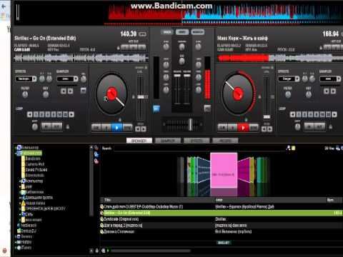Click the master volume knob
343x257 pixels.
coord(182,46)
